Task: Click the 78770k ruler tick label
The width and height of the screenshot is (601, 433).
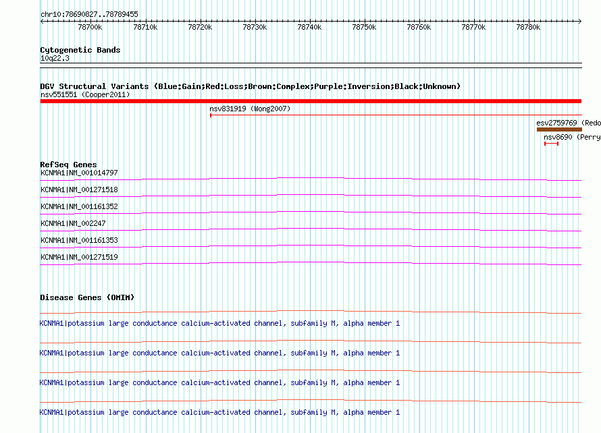Action: 474,27
